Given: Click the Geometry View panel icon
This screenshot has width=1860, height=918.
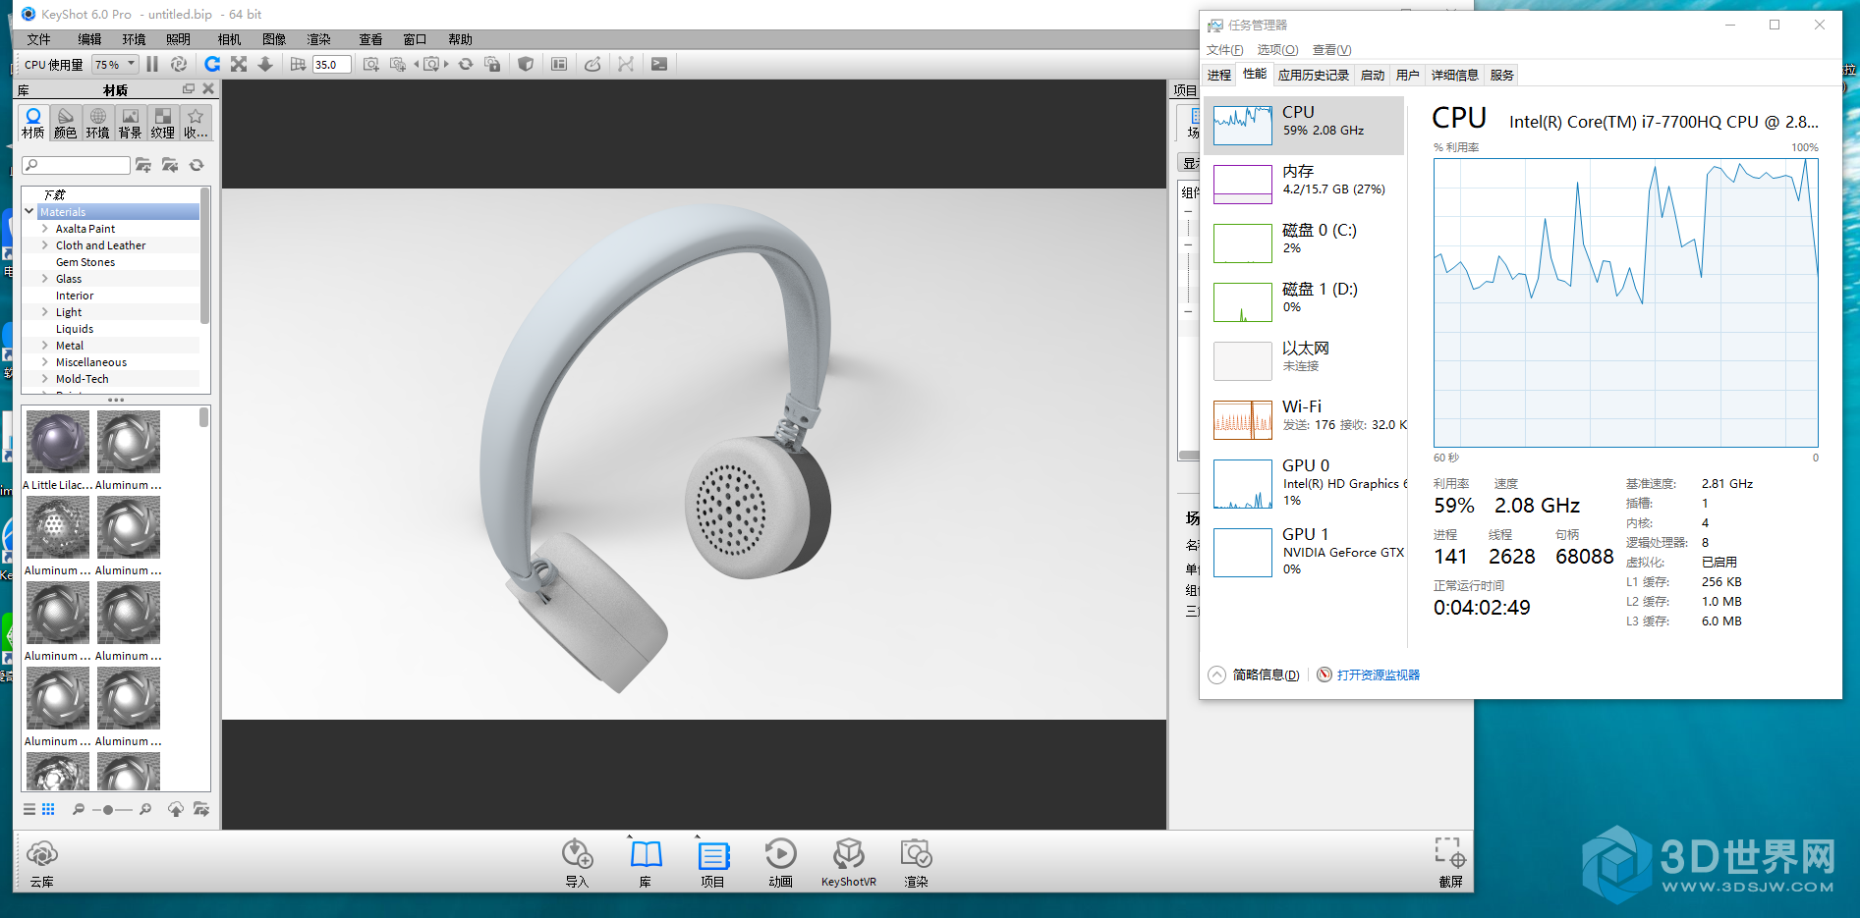Looking at the screenshot, I should click(x=559, y=64).
